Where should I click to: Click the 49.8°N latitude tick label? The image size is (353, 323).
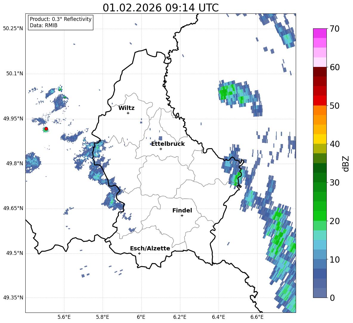(x=14, y=163)
